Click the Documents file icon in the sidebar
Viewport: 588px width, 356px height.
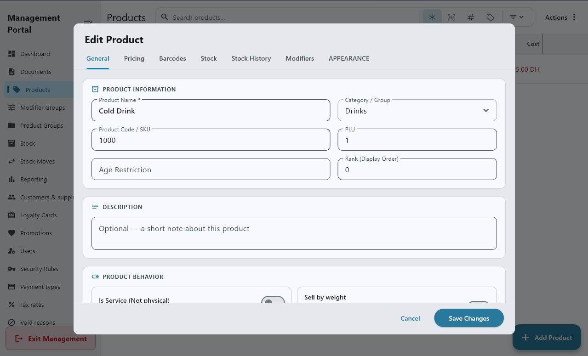point(11,72)
